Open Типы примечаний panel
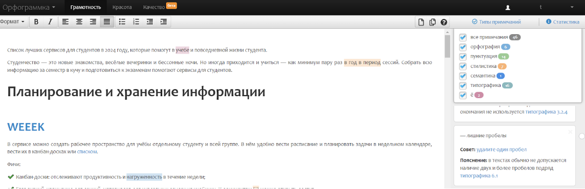585x189 pixels. (496, 22)
